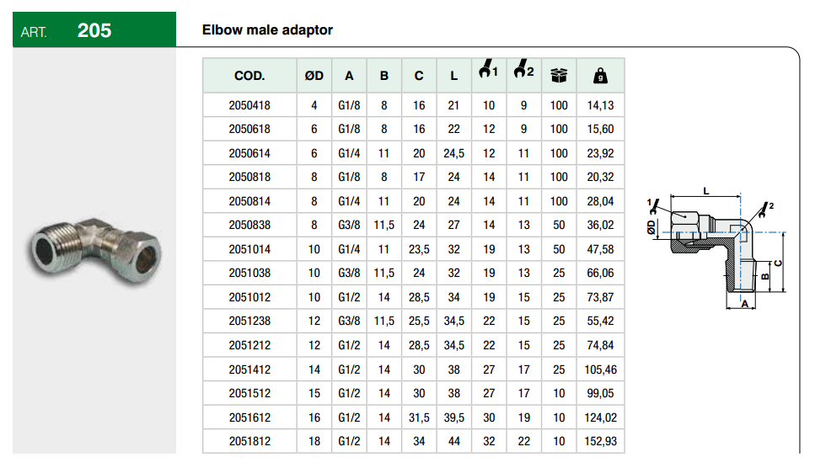815x468 pixels.
Task: Click the L column header
Action: tap(453, 76)
